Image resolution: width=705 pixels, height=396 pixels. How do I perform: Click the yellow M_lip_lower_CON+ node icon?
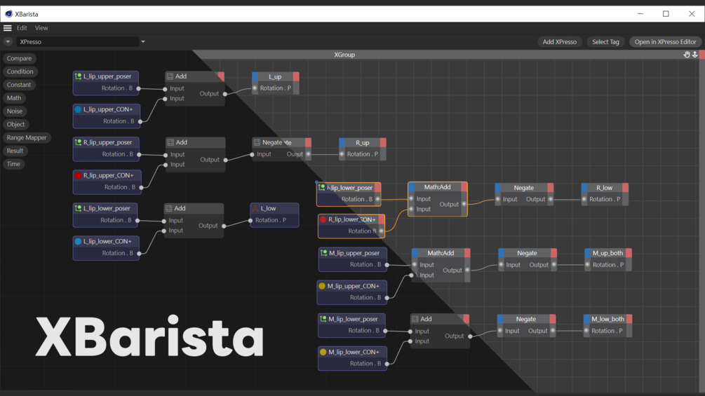[x=323, y=352]
